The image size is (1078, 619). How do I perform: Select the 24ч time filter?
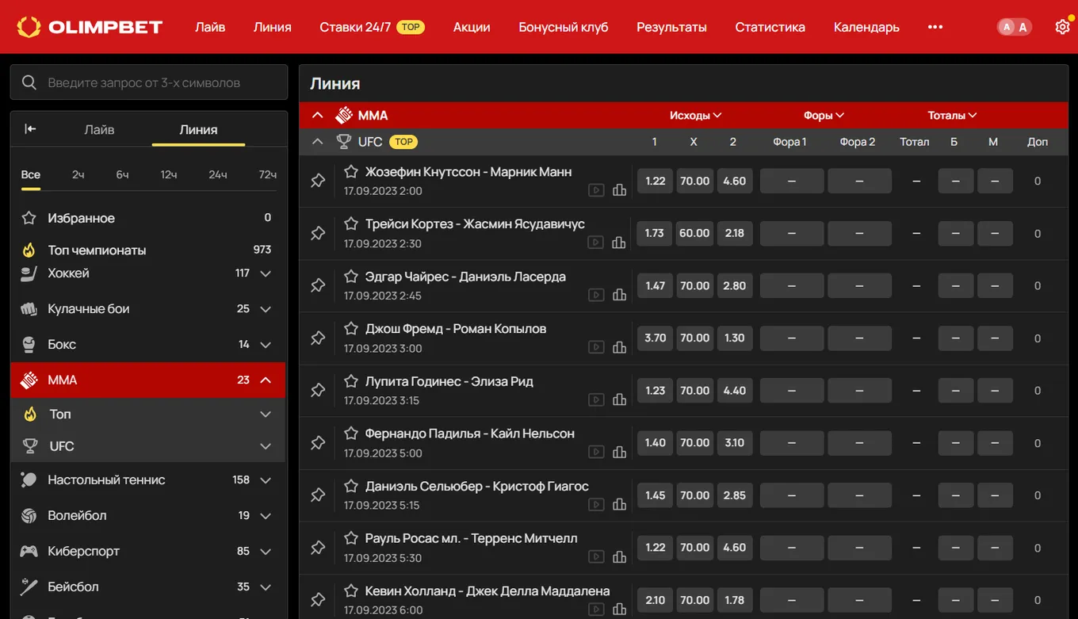(x=218, y=174)
